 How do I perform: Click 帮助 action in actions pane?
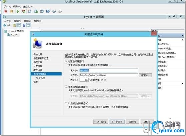pos(160,88)
